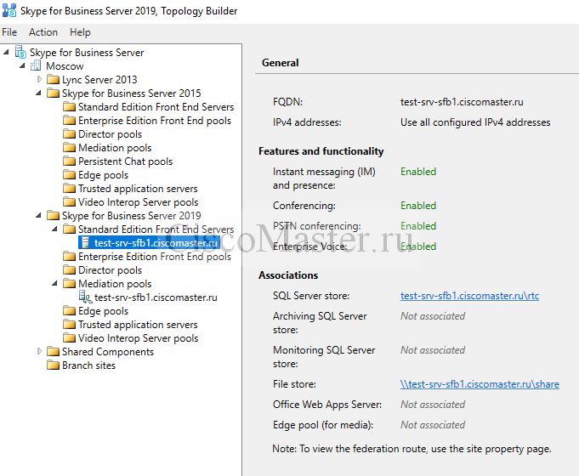Open the Help menu
Image resolution: width=579 pixels, height=476 pixels.
tap(80, 32)
